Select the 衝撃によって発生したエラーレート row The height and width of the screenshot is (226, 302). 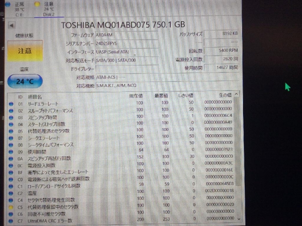click(121, 171)
